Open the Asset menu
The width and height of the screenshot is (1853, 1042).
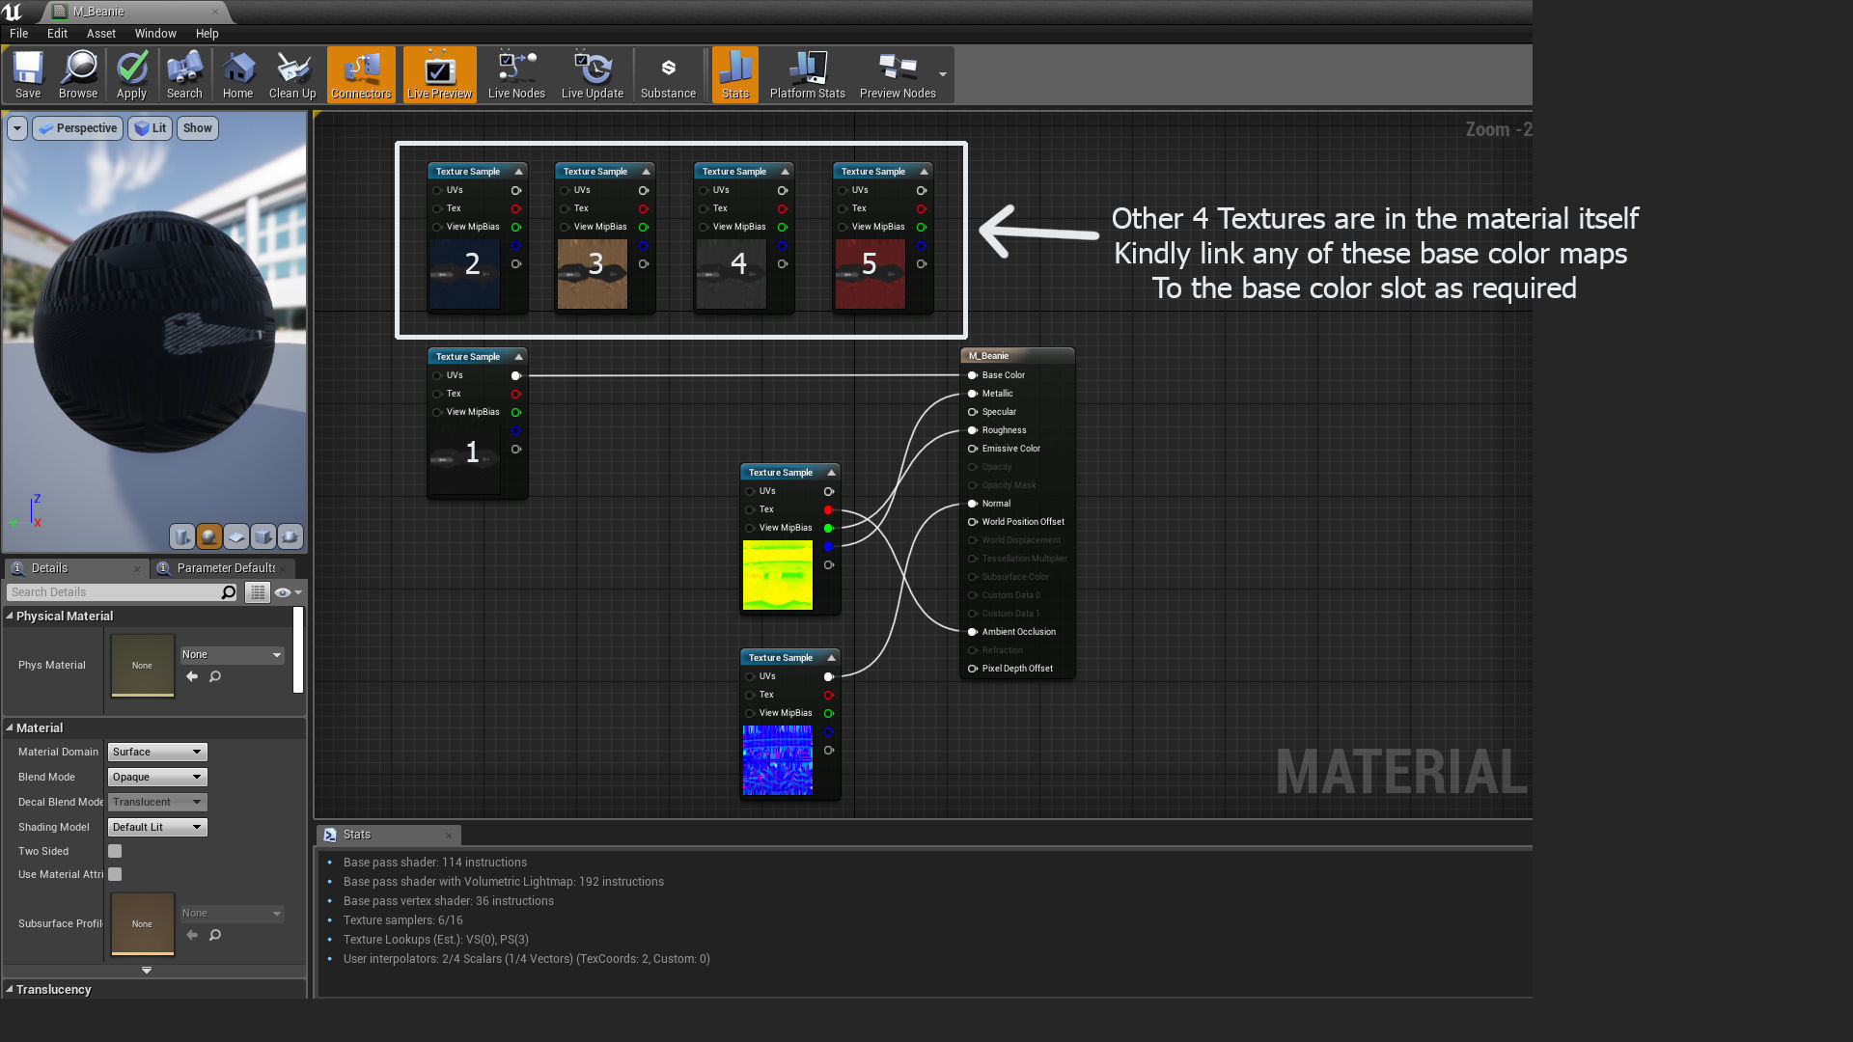pos(100,33)
